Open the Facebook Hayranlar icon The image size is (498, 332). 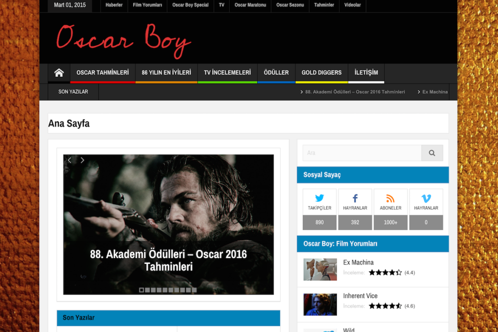tap(355, 198)
